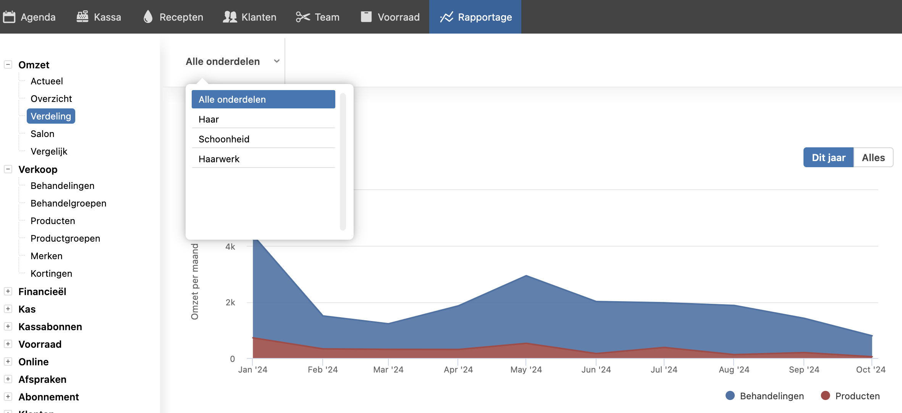Switch chart range to Dit jaar
Screen dimensions: 902x413
click(x=828, y=158)
